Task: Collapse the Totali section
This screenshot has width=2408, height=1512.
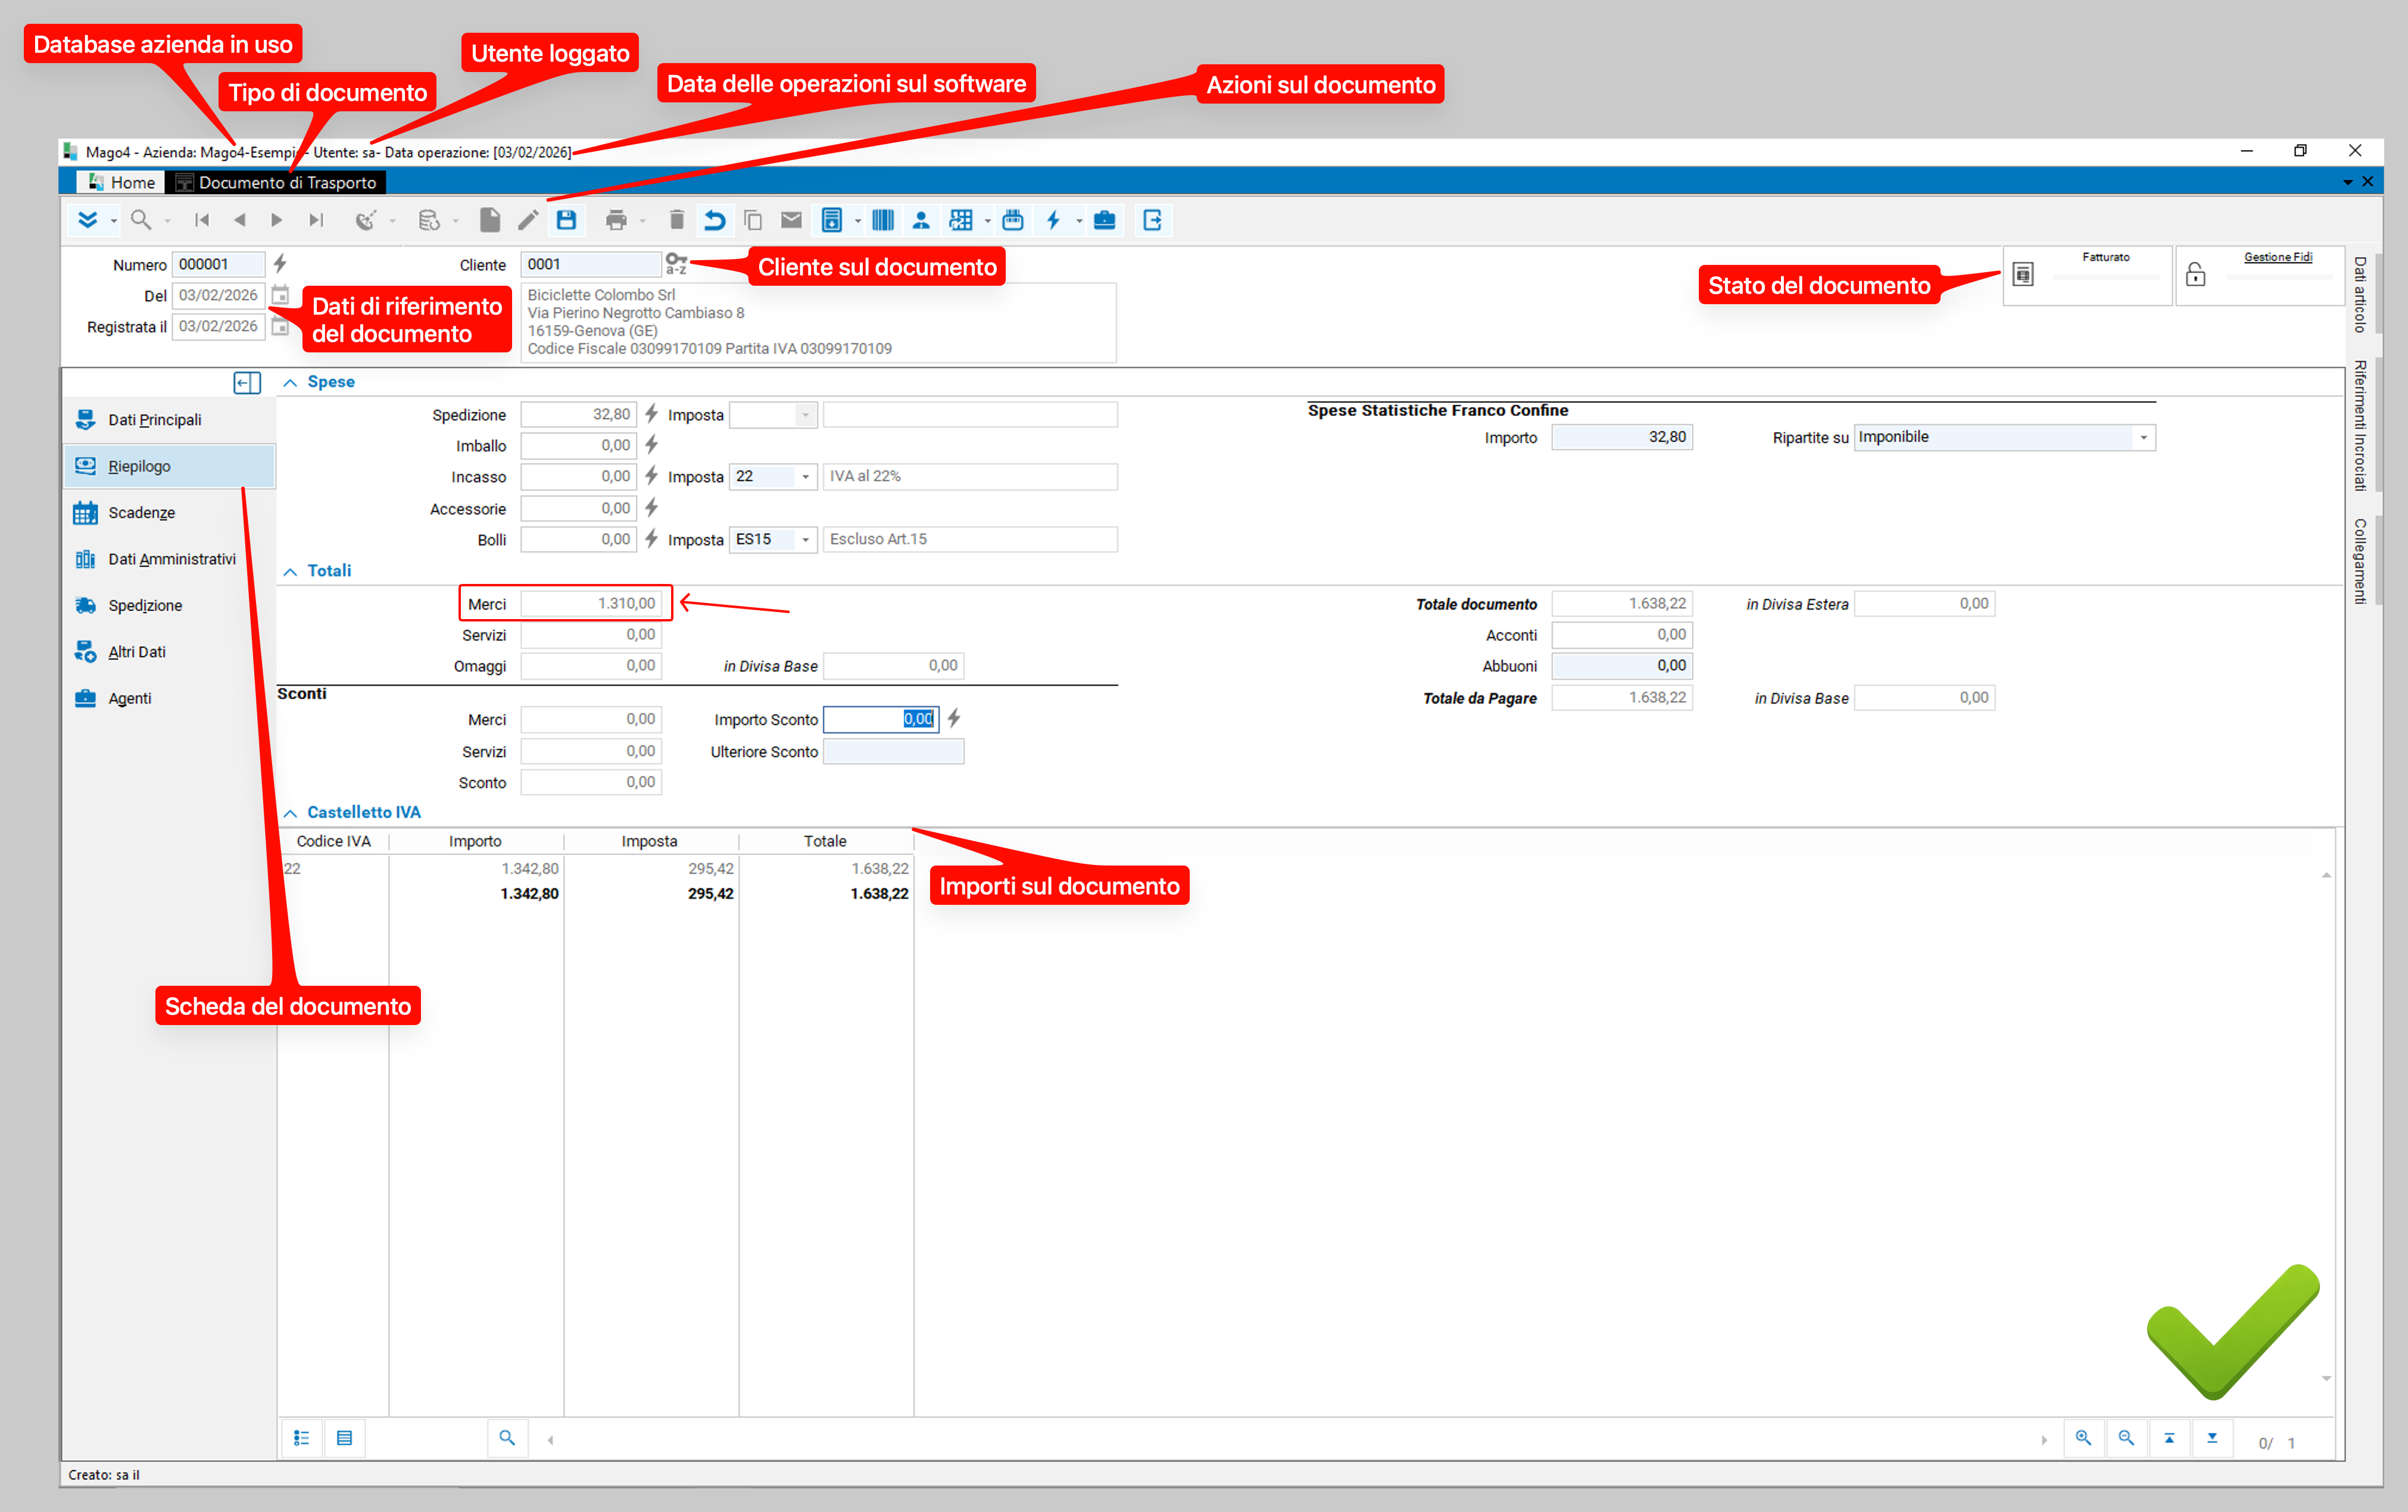Action: (x=290, y=571)
